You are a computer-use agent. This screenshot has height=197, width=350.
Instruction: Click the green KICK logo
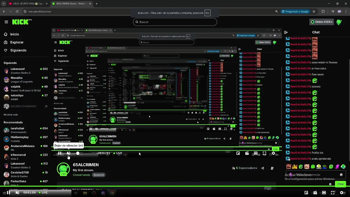22,22
